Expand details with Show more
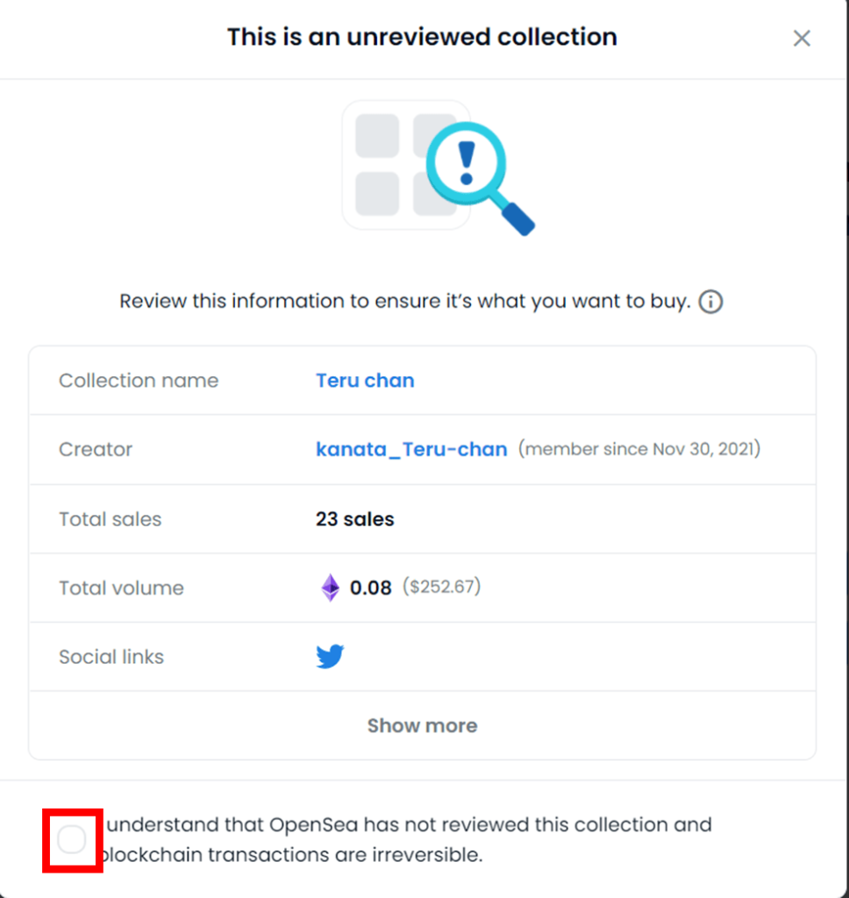 coord(422,725)
